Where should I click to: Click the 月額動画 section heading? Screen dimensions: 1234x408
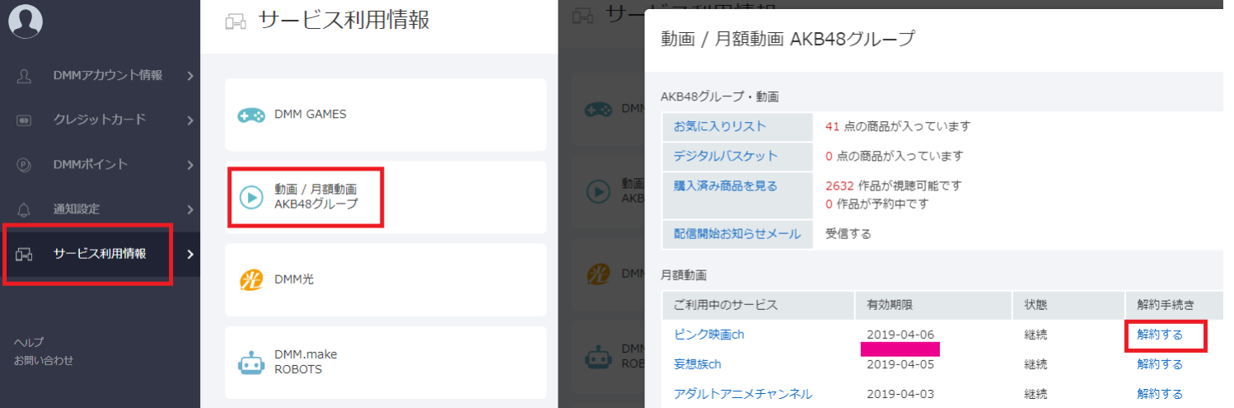[684, 274]
